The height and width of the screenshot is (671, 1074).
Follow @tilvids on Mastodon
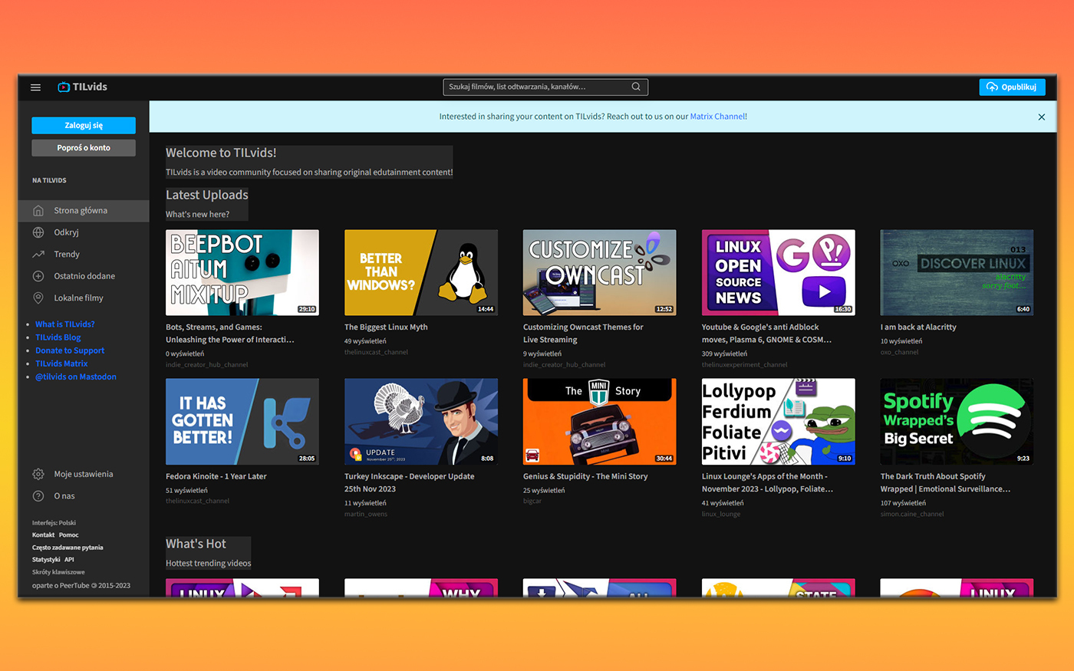click(75, 377)
